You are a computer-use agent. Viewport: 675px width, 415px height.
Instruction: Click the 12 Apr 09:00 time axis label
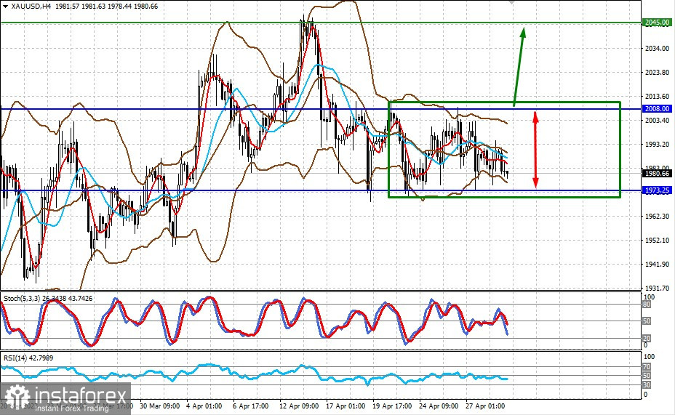pyautogui.click(x=299, y=406)
